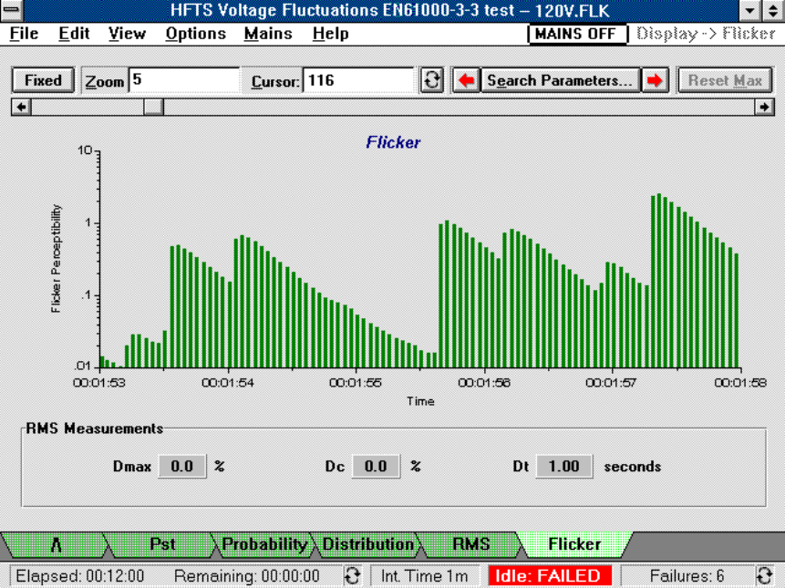Image resolution: width=785 pixels, height=588 pixels.
Task: Click the cycle icon next to Failures
Action: tap(765, 575)
